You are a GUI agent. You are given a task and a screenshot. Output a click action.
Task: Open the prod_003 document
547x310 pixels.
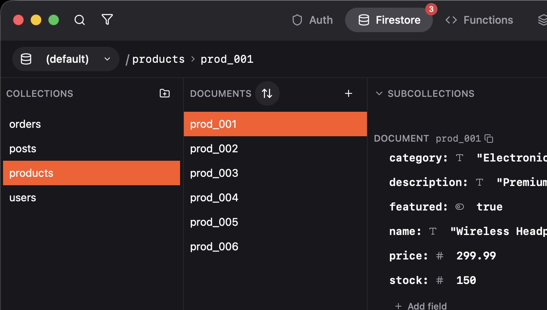(x=275, y=173)
